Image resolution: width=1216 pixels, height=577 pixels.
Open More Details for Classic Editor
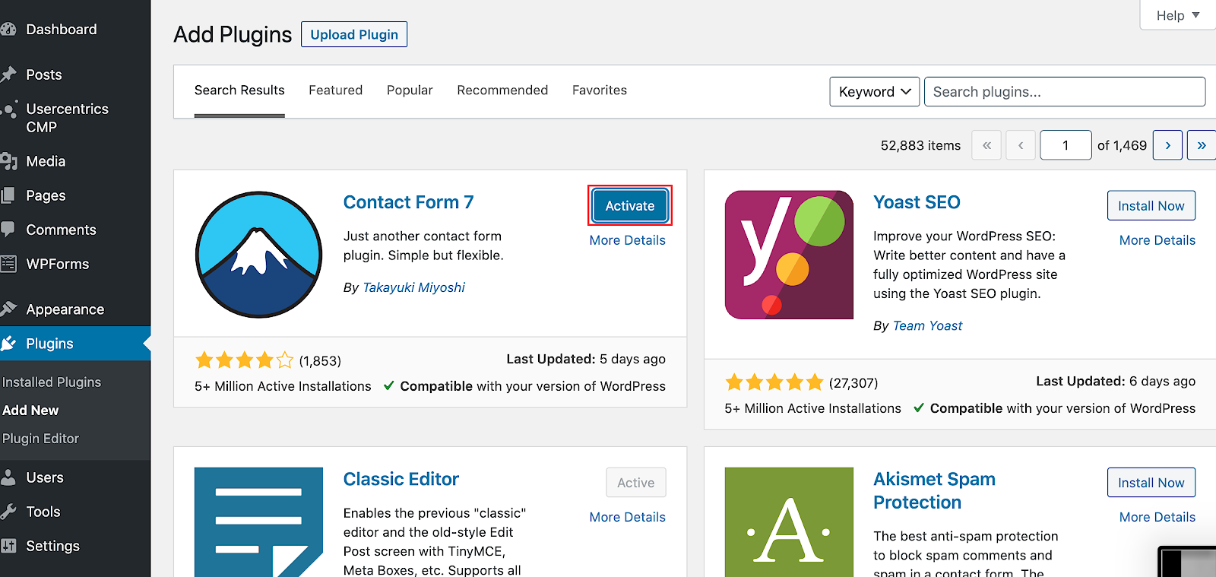[628, 517]
